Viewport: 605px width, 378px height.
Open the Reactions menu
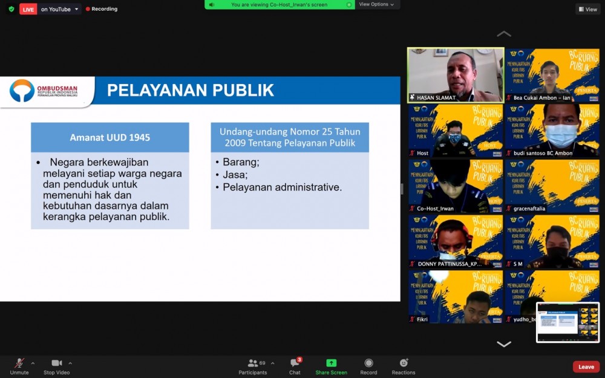click(404, 367)
